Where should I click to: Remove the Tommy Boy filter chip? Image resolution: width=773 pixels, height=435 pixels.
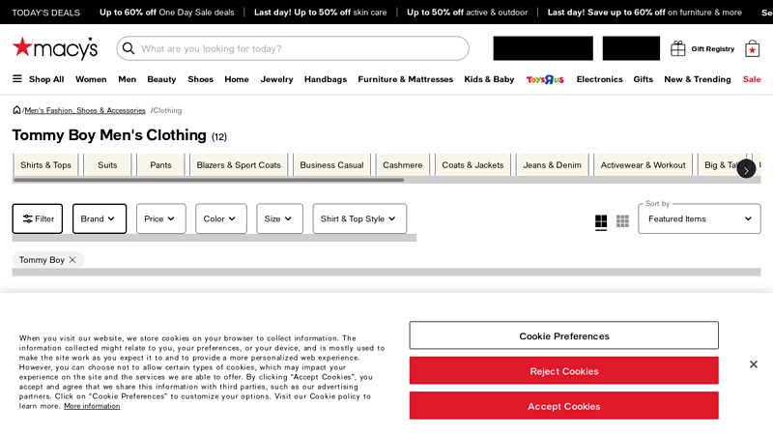click(72, 260)
